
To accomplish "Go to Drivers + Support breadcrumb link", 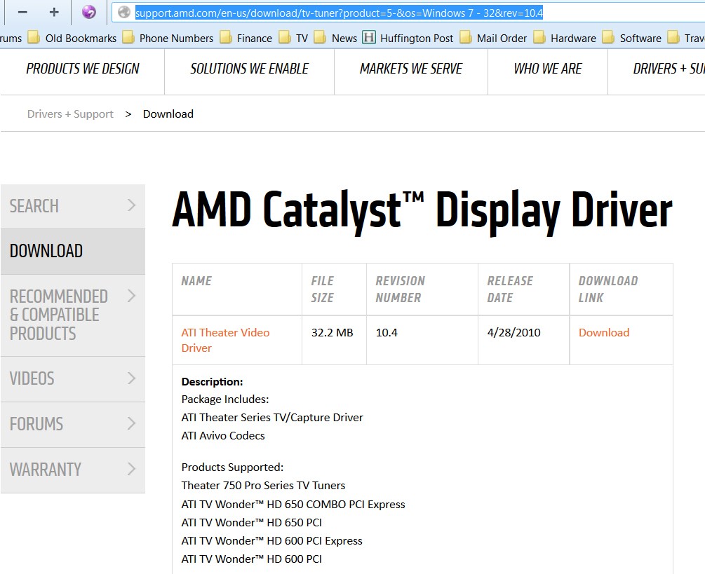I will [x=70, y=114].
